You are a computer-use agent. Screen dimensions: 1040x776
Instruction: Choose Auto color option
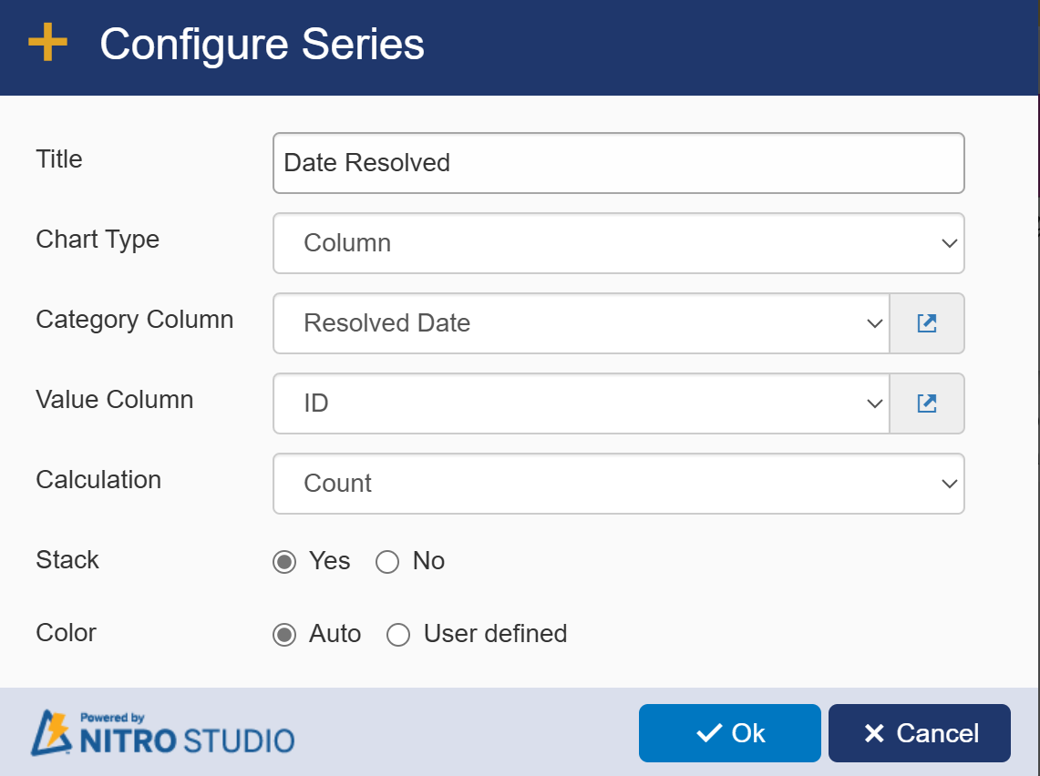point(284,634)
